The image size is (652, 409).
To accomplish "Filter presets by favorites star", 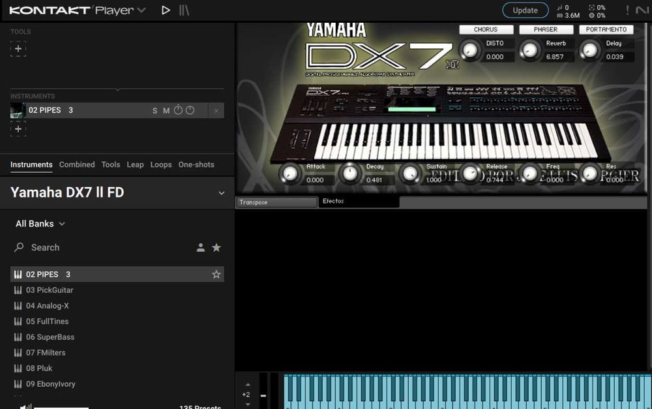I will (216, 248).
